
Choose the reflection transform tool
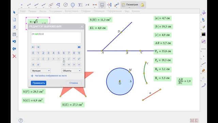click(109, 5)
